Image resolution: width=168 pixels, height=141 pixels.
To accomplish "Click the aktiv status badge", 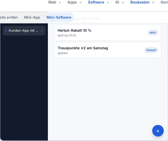I will [x=153, y=32].
